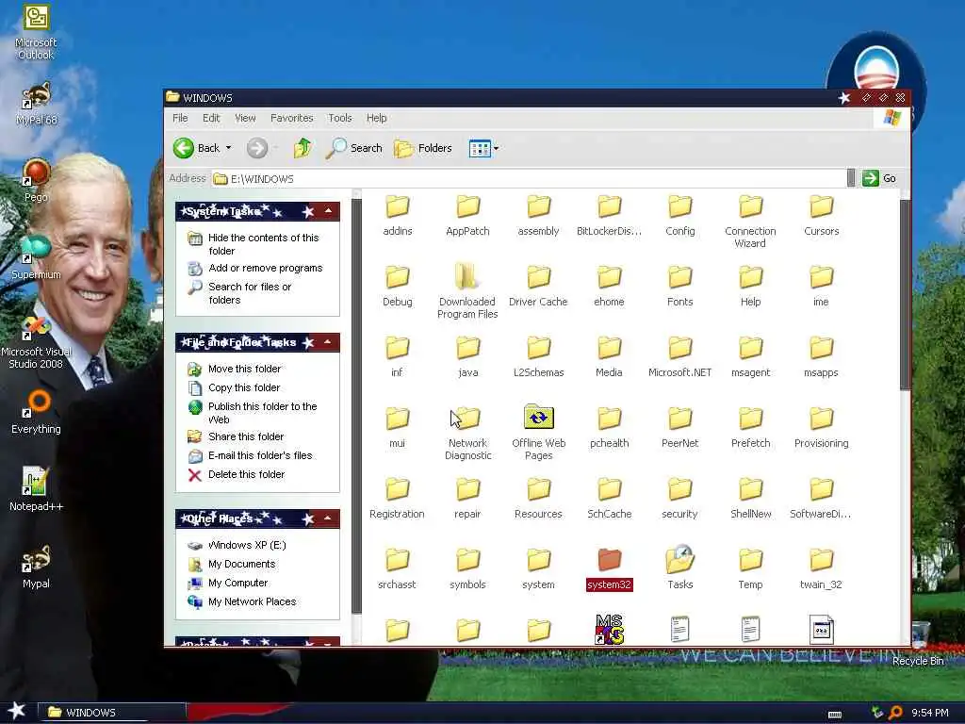Open the Favorites menu

click(292, 118)
